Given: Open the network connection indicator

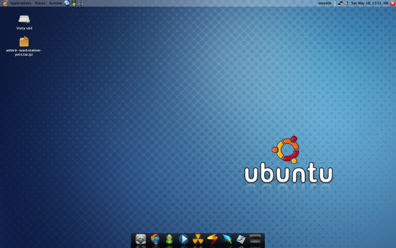Looking at the screenshot, I should point(340,3).
